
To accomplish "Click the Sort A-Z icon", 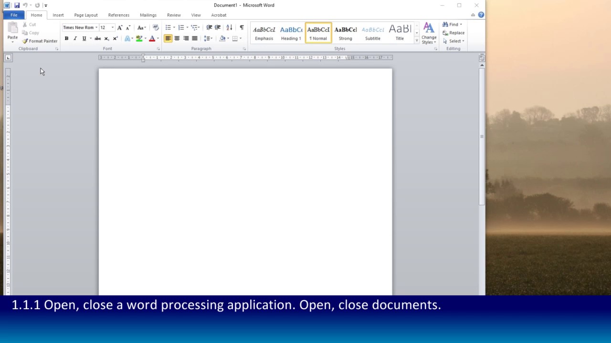I will pyautogui.click(x=229, y=28).
